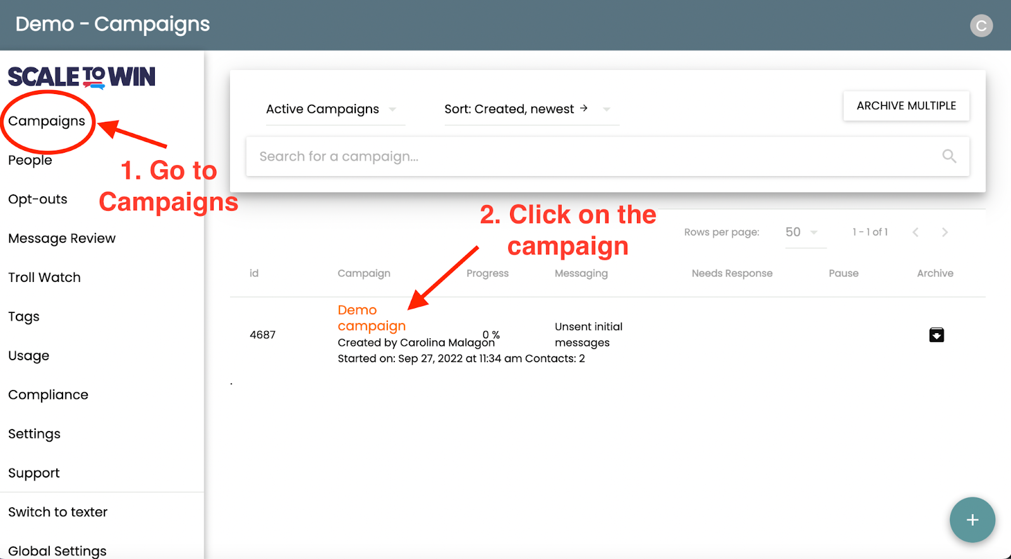Open People in the sidebar
This screenshot has height=559, width=1011.
coord(30,160)
